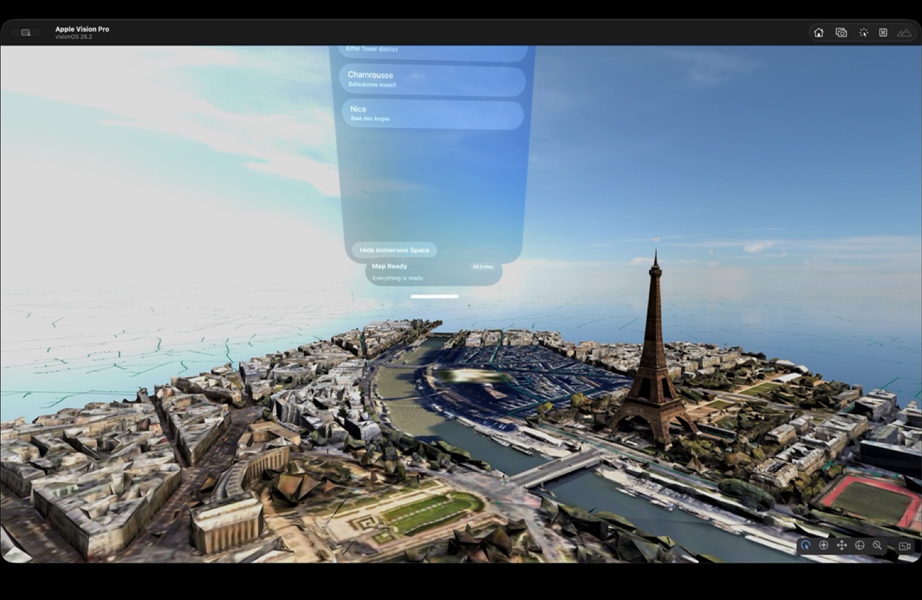Click the globe view icon

tap(860, 545)
